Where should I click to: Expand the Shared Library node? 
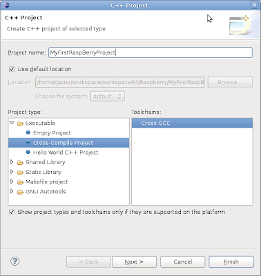[x=12, y=162]
